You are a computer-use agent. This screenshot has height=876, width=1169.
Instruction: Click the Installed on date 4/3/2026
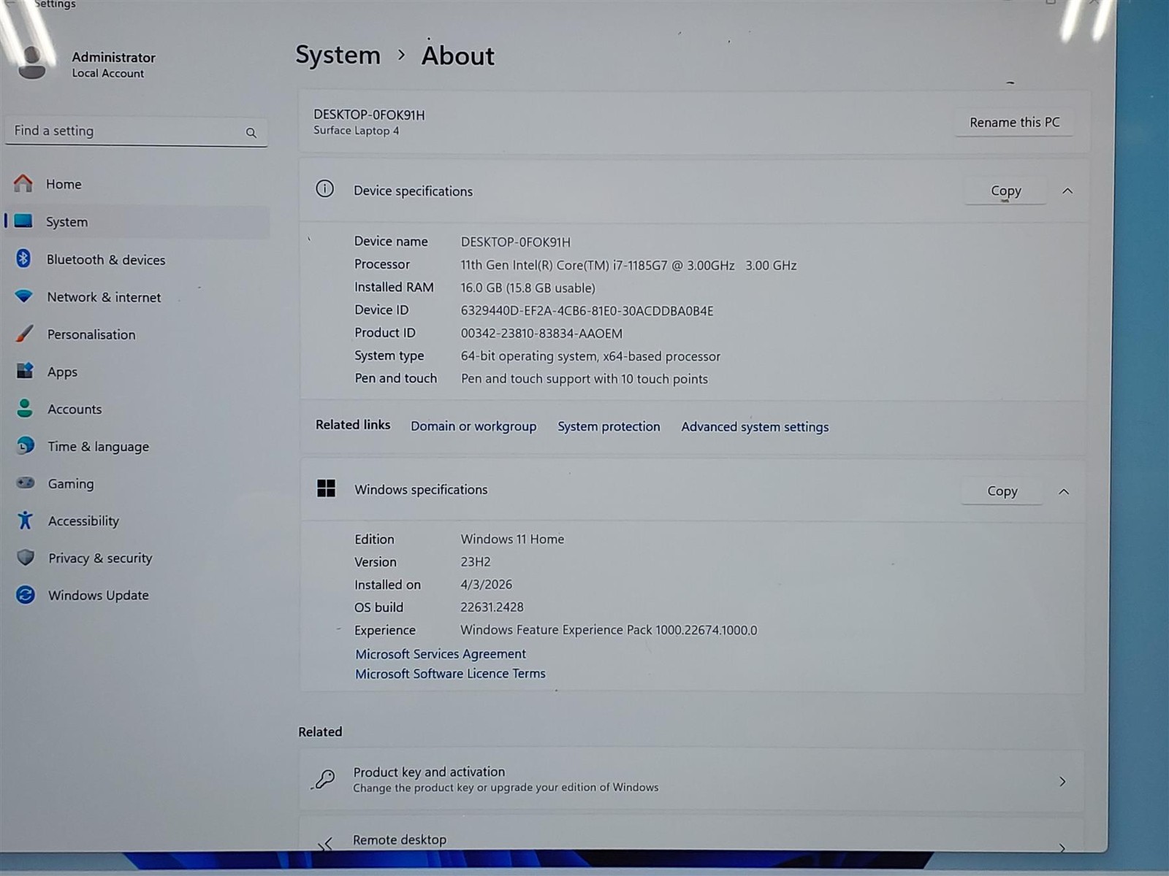click(486, 585)
